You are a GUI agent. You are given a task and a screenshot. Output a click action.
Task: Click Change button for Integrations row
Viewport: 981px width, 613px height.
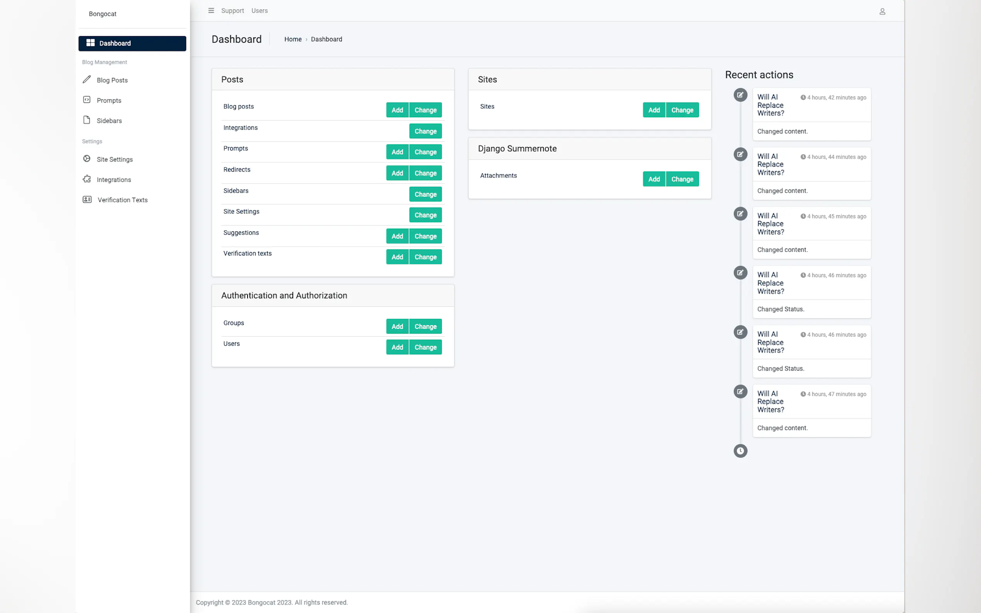click(425, 131)
